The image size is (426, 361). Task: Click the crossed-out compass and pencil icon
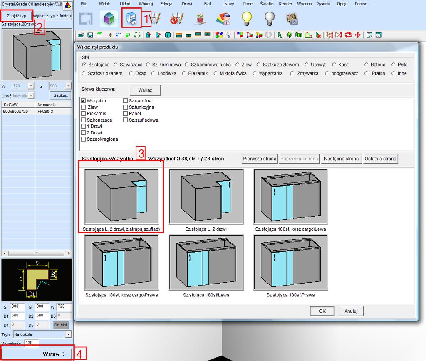(177, 19)
